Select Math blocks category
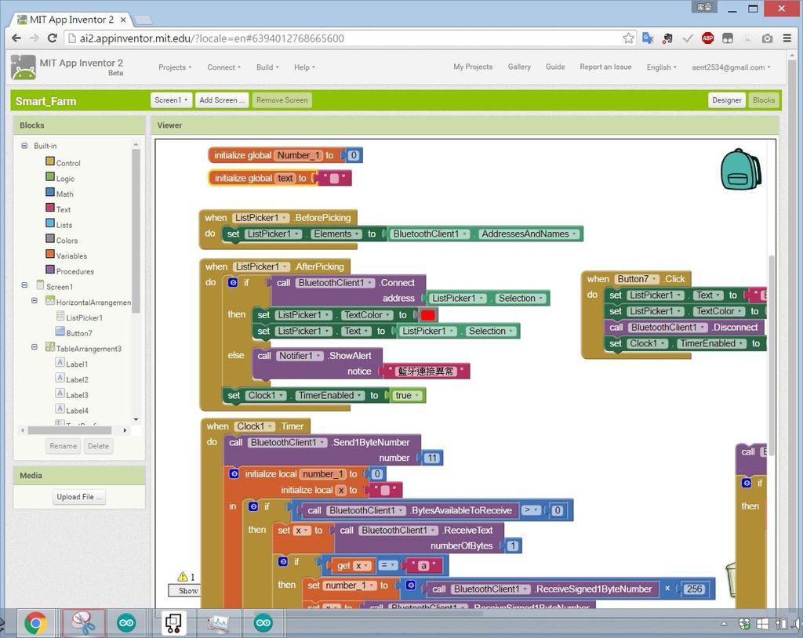Viewport: 803px width, 638px height. tap(64, 194)
